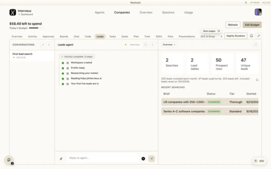Click the black round icon beside send

pos(143,159)
